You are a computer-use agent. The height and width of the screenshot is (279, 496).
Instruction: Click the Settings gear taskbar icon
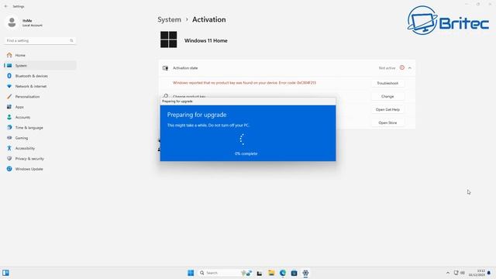pos(305,273)
